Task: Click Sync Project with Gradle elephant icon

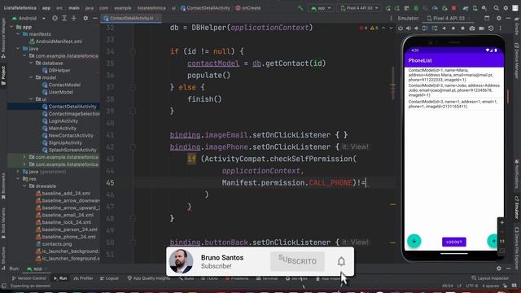Action: (466, 8)
